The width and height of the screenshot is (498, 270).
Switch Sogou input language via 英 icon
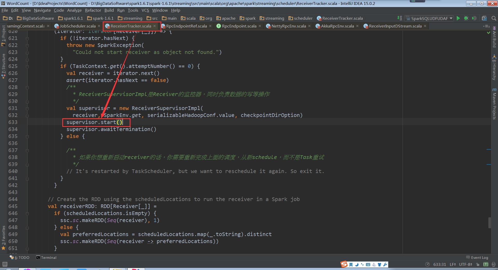tap(351, 265)
